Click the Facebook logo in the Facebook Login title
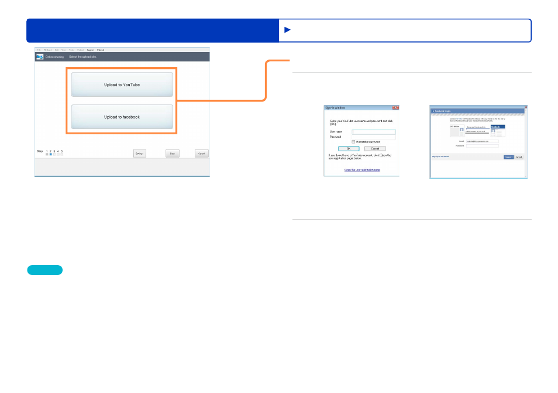Image resolution: width=558 pixels, height=393 pixels. tap(433, 111)
